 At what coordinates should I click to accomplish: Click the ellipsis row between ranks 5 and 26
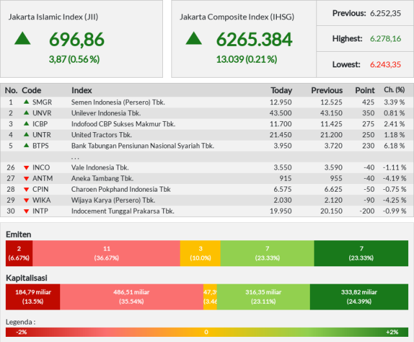(207, 157)
